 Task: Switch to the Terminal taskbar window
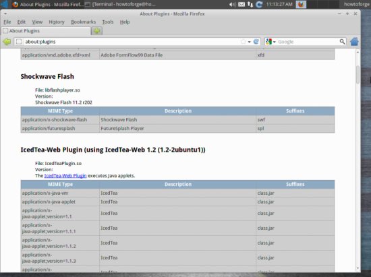[120, 4]
